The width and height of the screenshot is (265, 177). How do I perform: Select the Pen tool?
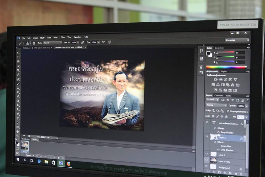tap(18, 114)
